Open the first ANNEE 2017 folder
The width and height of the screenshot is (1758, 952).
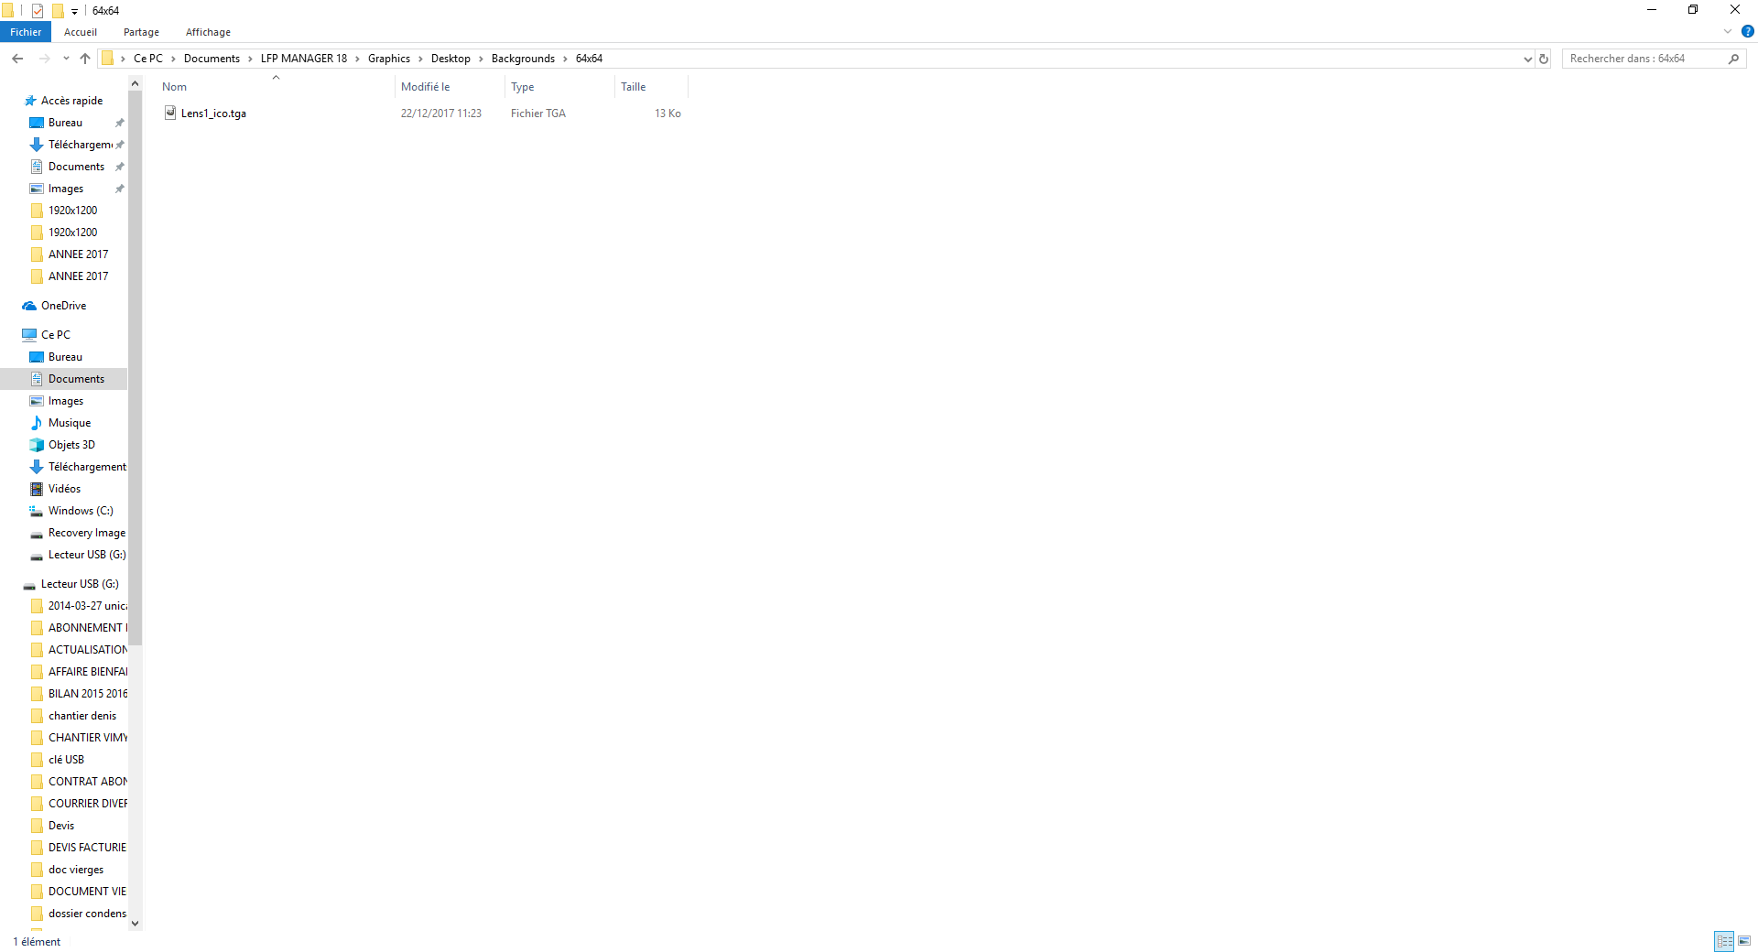point(78,254)
